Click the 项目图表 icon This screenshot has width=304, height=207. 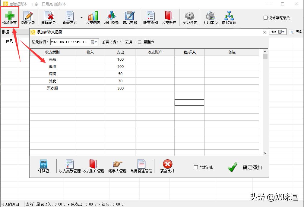[111, 17]
